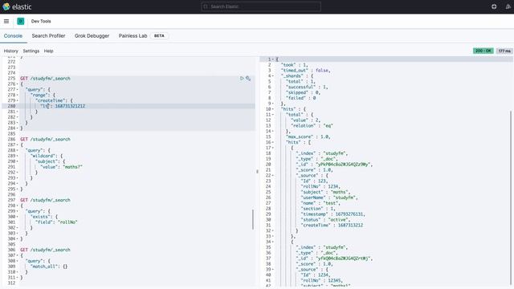Click the "timed_out" : false response line
Viewport: 514px width, 289px height.
tap(305, 71)
